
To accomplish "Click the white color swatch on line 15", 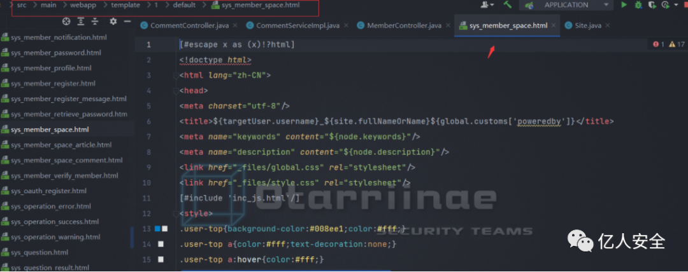I will pos(161,259).
